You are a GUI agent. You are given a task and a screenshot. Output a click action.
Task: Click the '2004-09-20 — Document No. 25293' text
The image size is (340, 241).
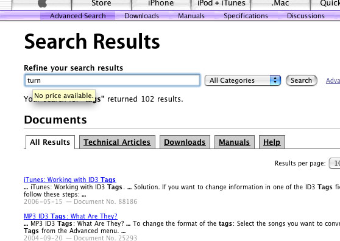[80, 238]
